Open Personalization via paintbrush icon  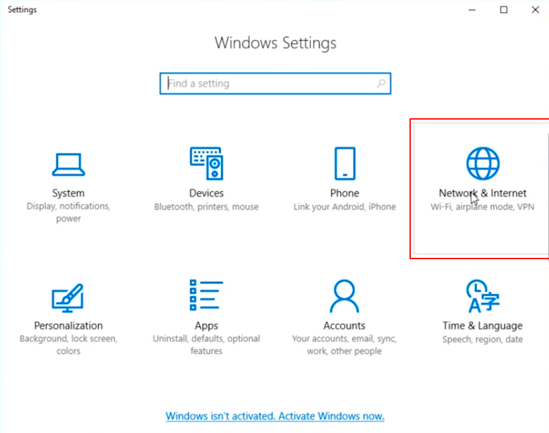(68, 298)
